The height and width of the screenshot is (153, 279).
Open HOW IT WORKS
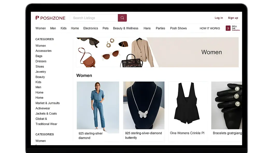click(x=210, y=28)
